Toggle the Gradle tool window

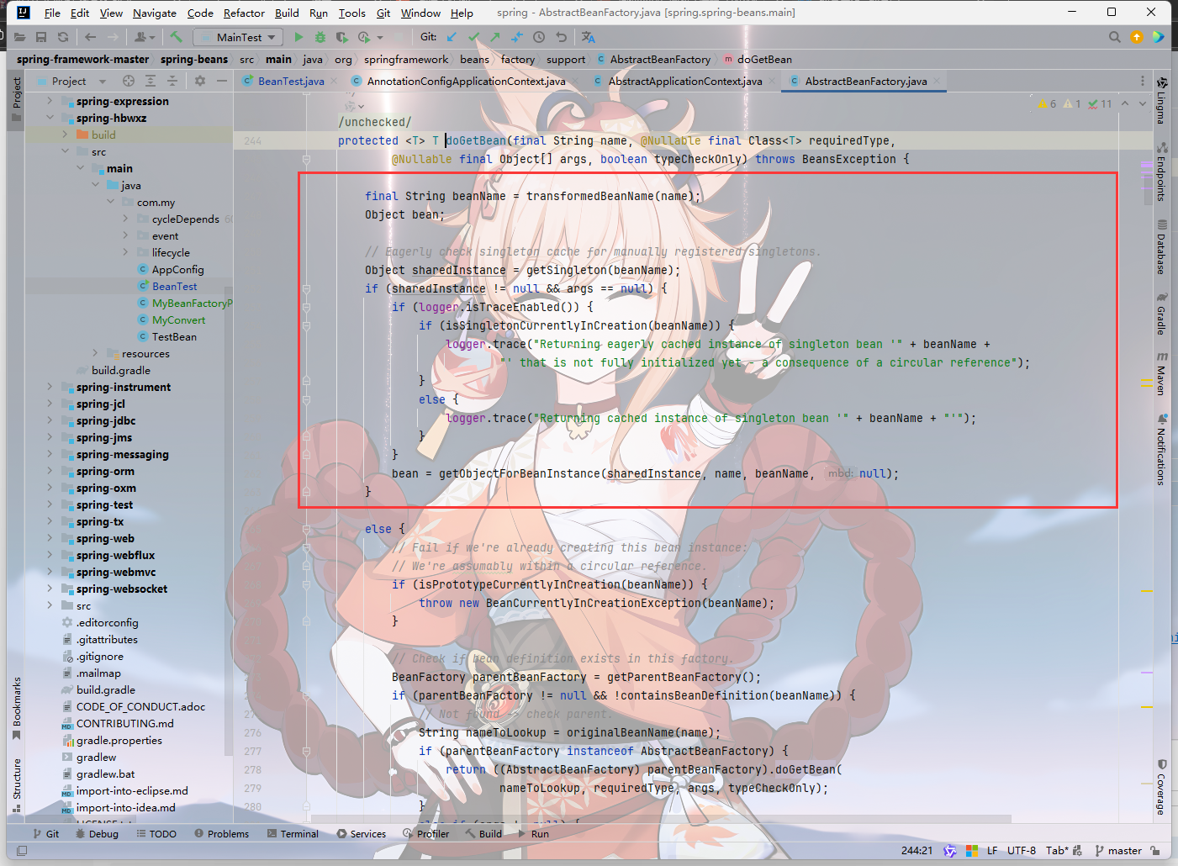[x=1161, y=314]
